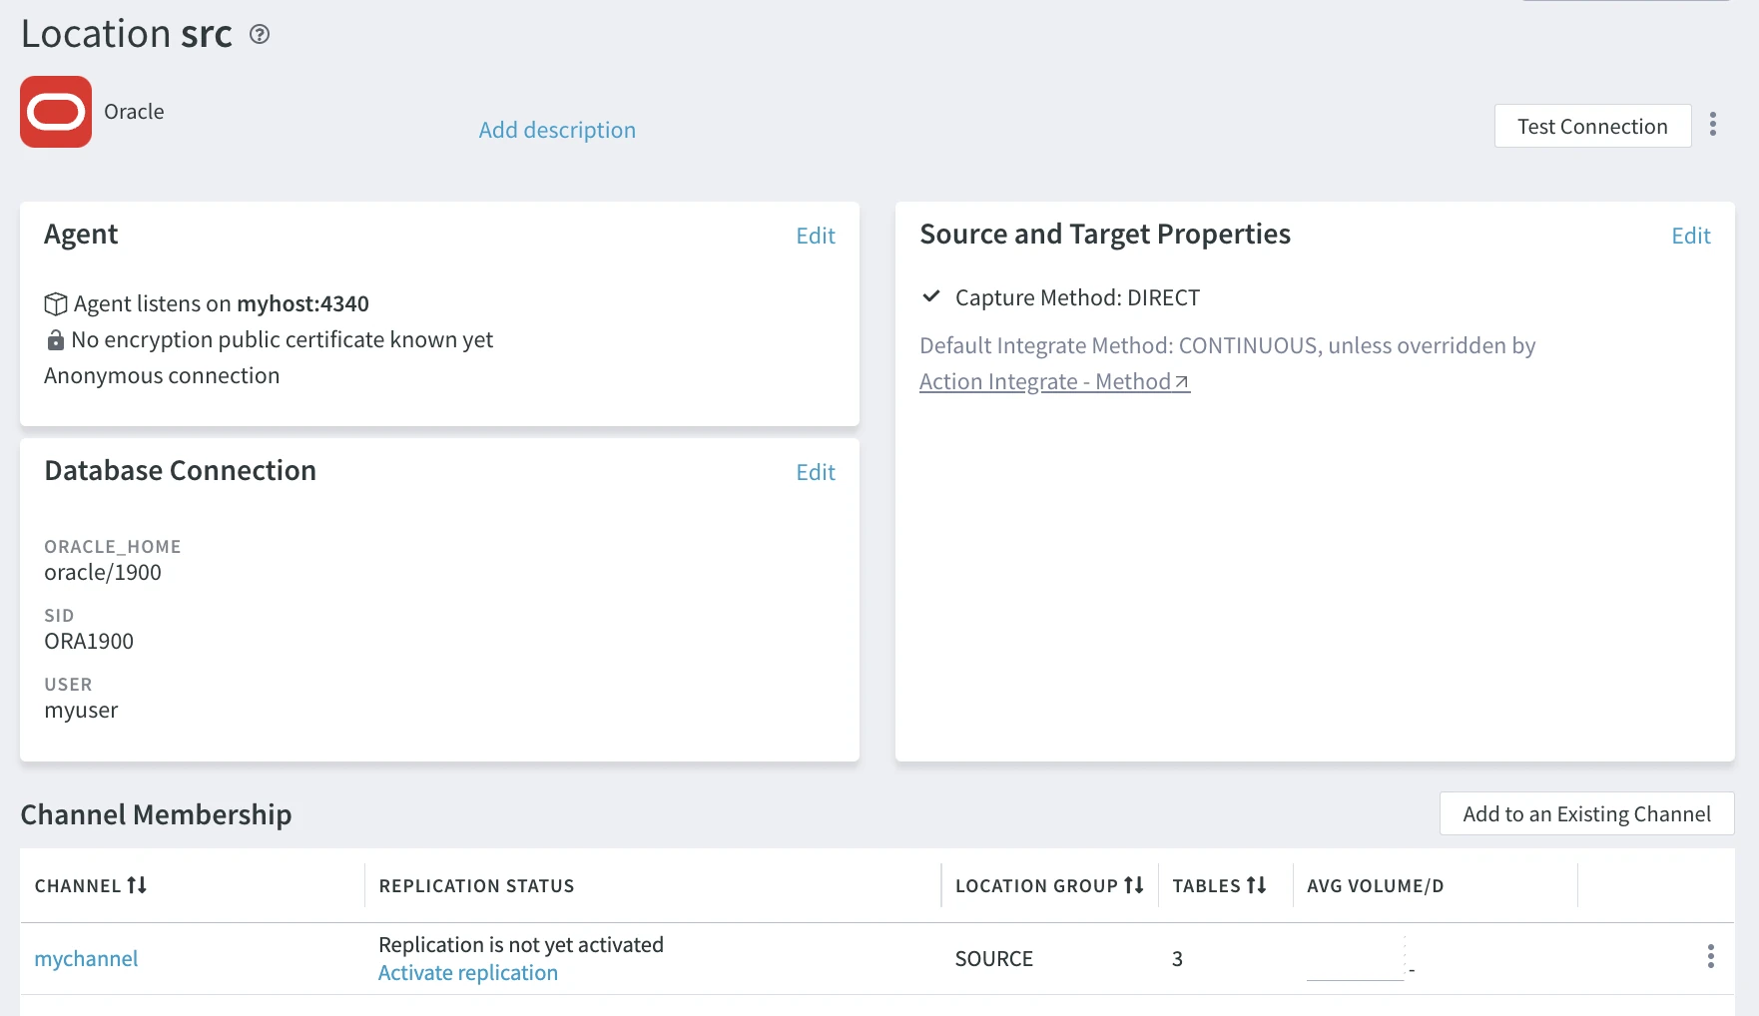This screenshot has height=1016, width=1759.
Task: Sort the table by Channel column
Action: [137, 885]
